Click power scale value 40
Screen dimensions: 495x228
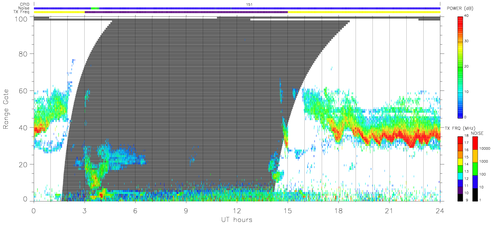click(x=467, y=16)
